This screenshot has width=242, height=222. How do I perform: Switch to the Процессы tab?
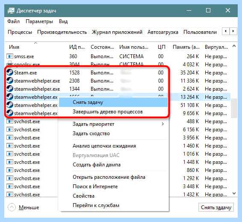[20, 32]
